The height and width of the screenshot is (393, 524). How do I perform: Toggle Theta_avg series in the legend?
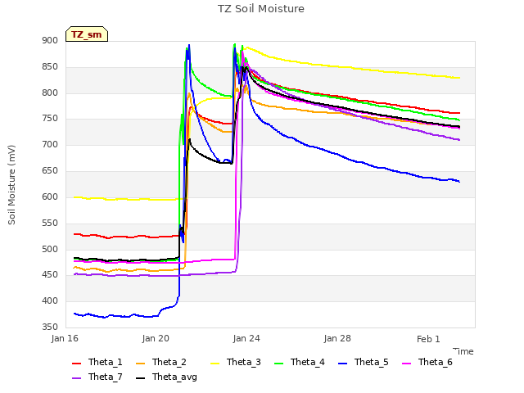point(166,377)
